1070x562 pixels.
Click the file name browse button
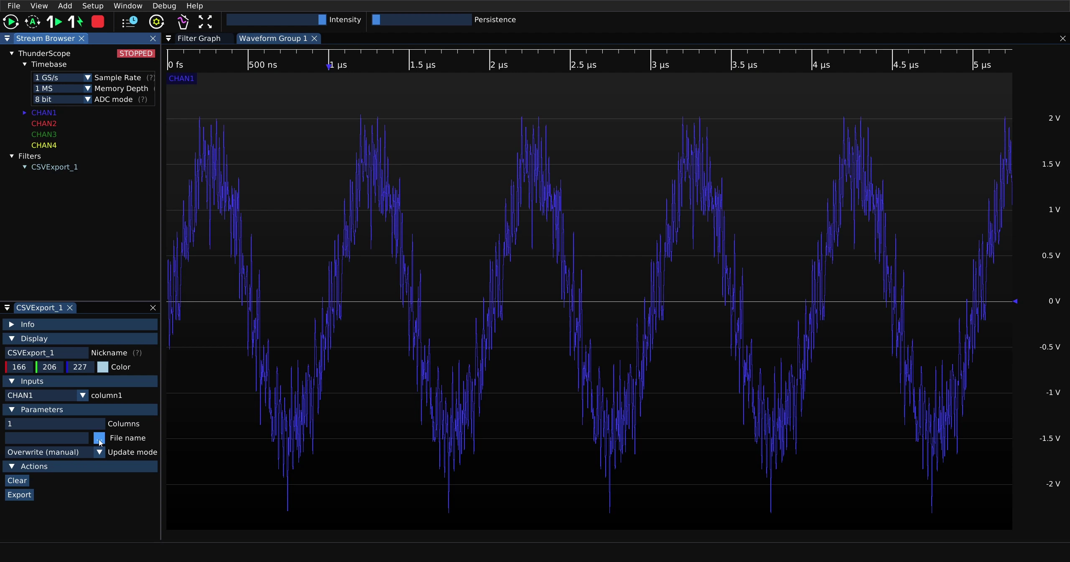point(99,438)
